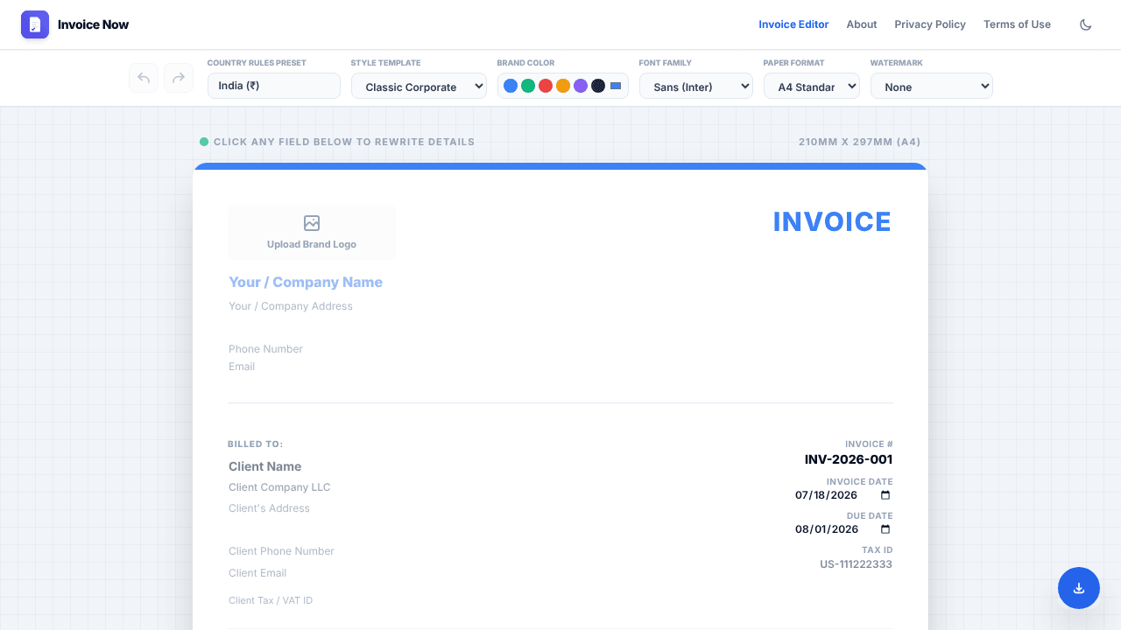Select the orange brand color circle

[563, 86]
